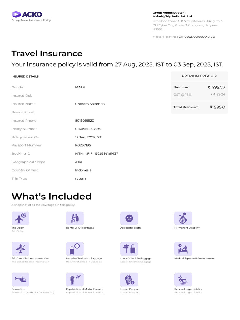This screenshot has height=320, width=240.
Task: Open the Loss of Passport icon
Action: (x=129, y=279)
